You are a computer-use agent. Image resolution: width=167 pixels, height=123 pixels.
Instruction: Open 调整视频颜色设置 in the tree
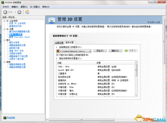[x=17, y=65]
